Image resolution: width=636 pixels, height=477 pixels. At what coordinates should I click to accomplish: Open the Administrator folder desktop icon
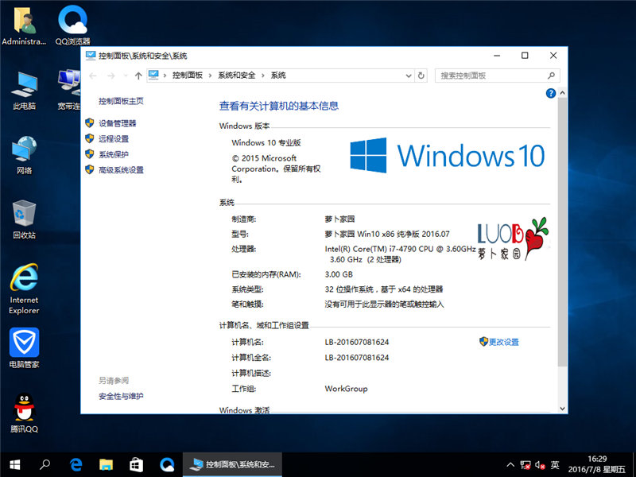tap(25, 25)
